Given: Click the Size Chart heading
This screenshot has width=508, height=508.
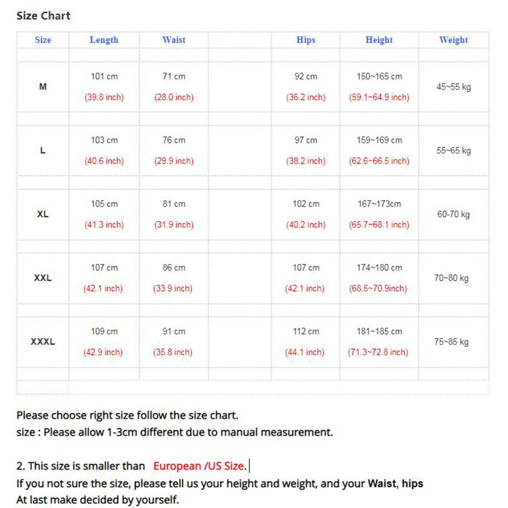Looking at the screenshot, I should (x=43, y=16).
